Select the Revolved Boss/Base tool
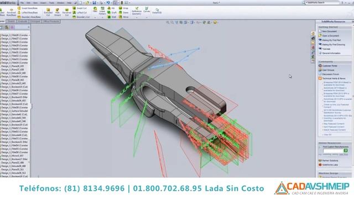Screen dimensions: 354x199 11,12
